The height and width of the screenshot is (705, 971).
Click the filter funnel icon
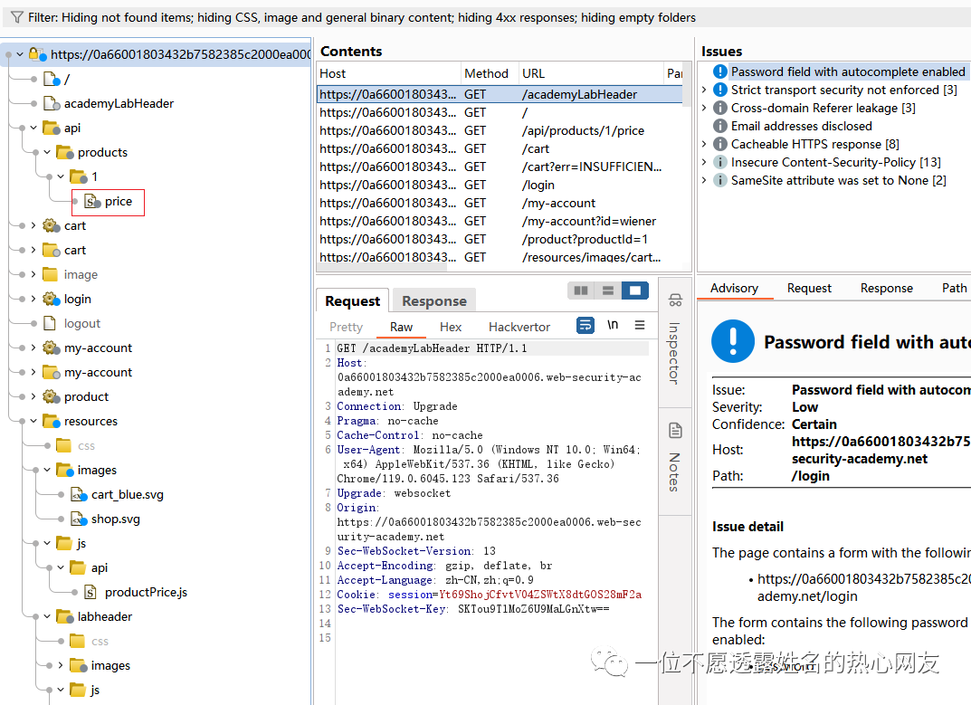tap(17, 17)
